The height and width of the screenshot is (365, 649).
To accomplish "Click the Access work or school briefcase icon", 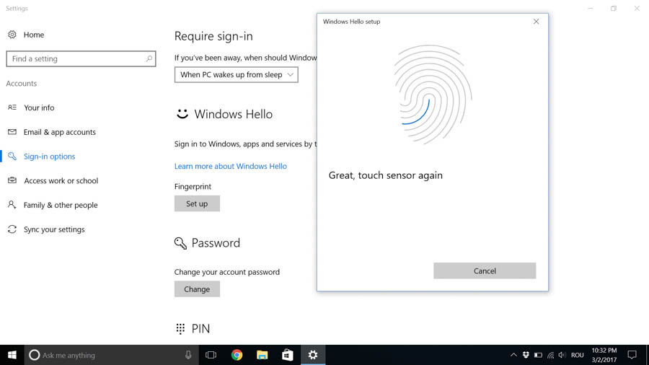I will (x=12, y=180).
